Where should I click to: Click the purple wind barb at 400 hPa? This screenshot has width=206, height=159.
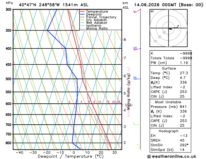click(x=137, y=48)
